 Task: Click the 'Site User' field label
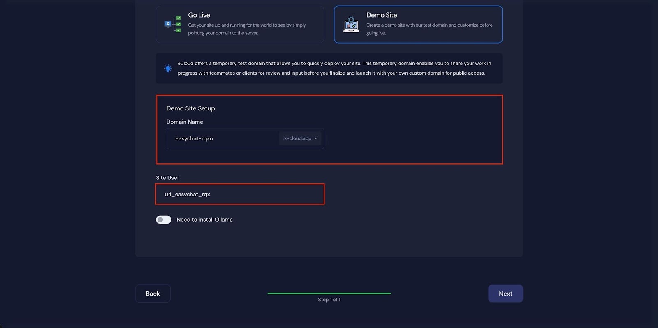pos(167,178)
